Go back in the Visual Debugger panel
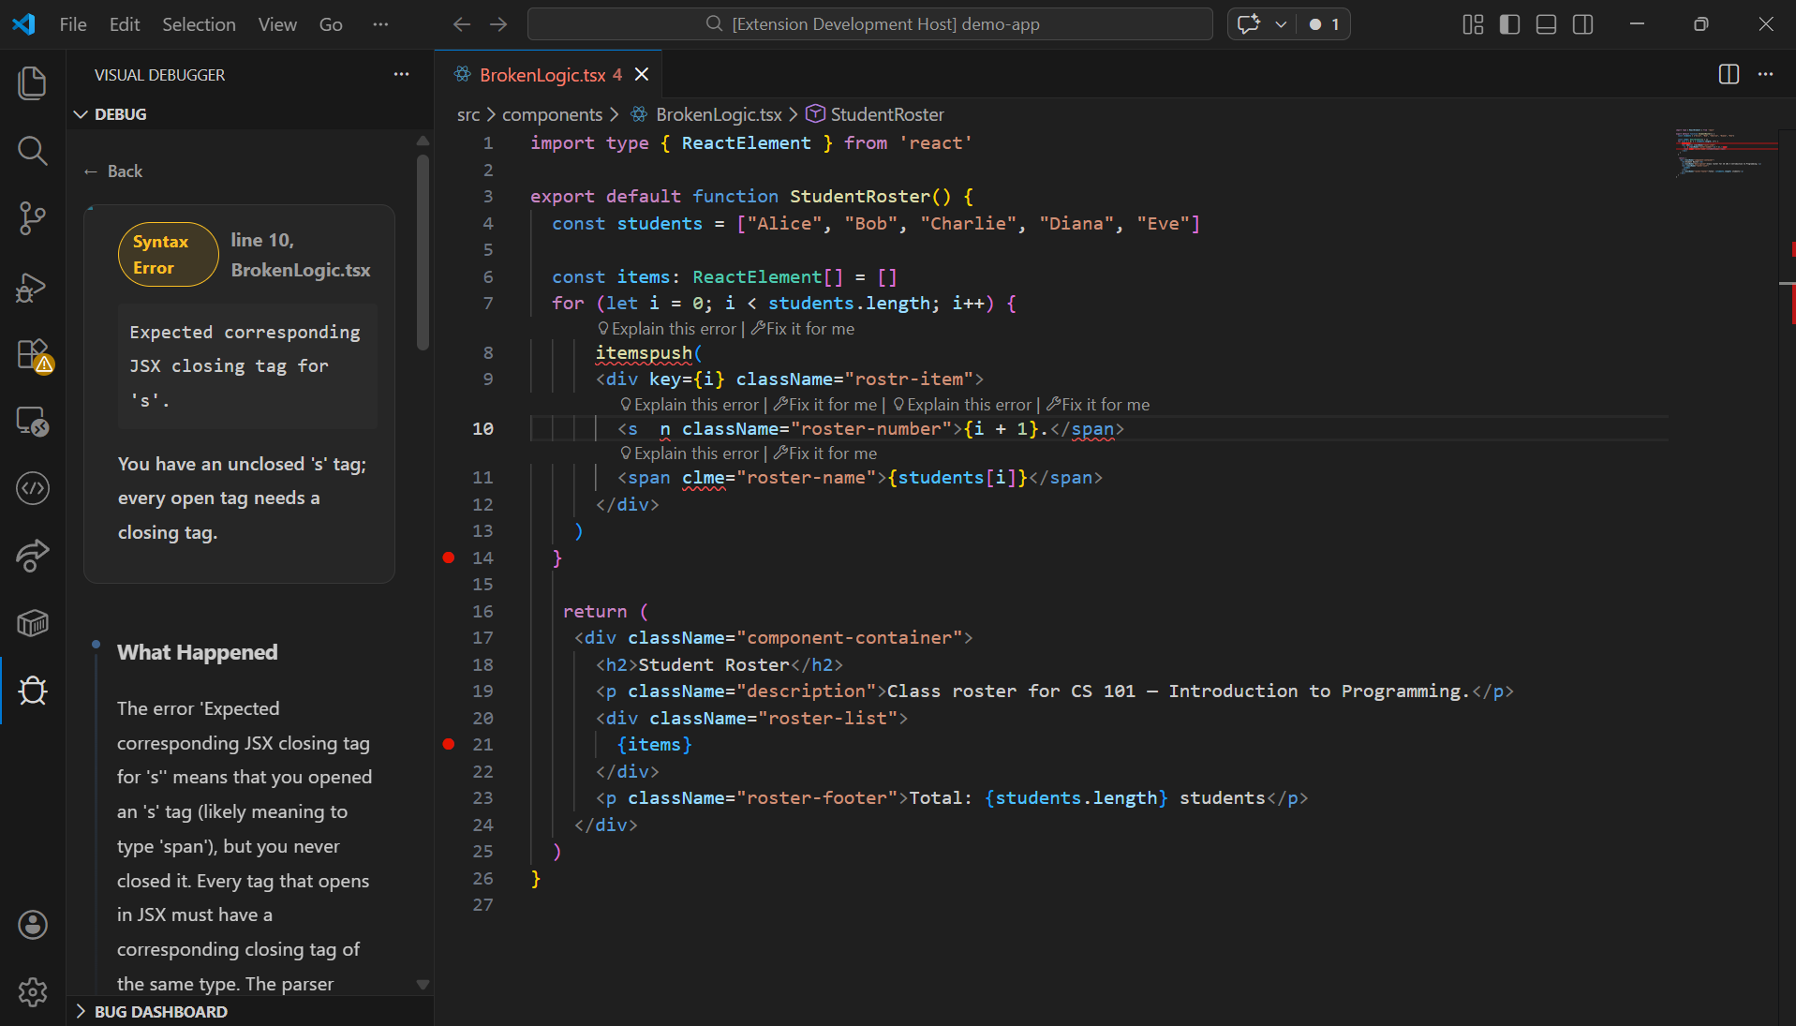Image resolution: width=1796 pixels, height=1026 pixels. pyautogui.click(x=113, y=171)
